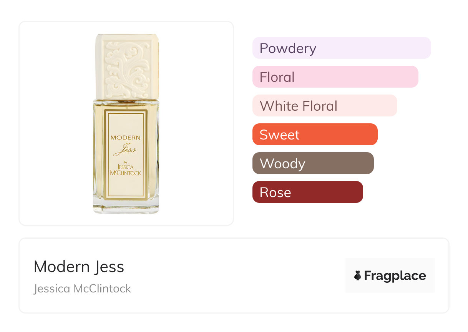Image resolution: width=468 pixels, height=332 pixels.
Task: Open the Modern Jess bottle image
Action: pos(126,123)
